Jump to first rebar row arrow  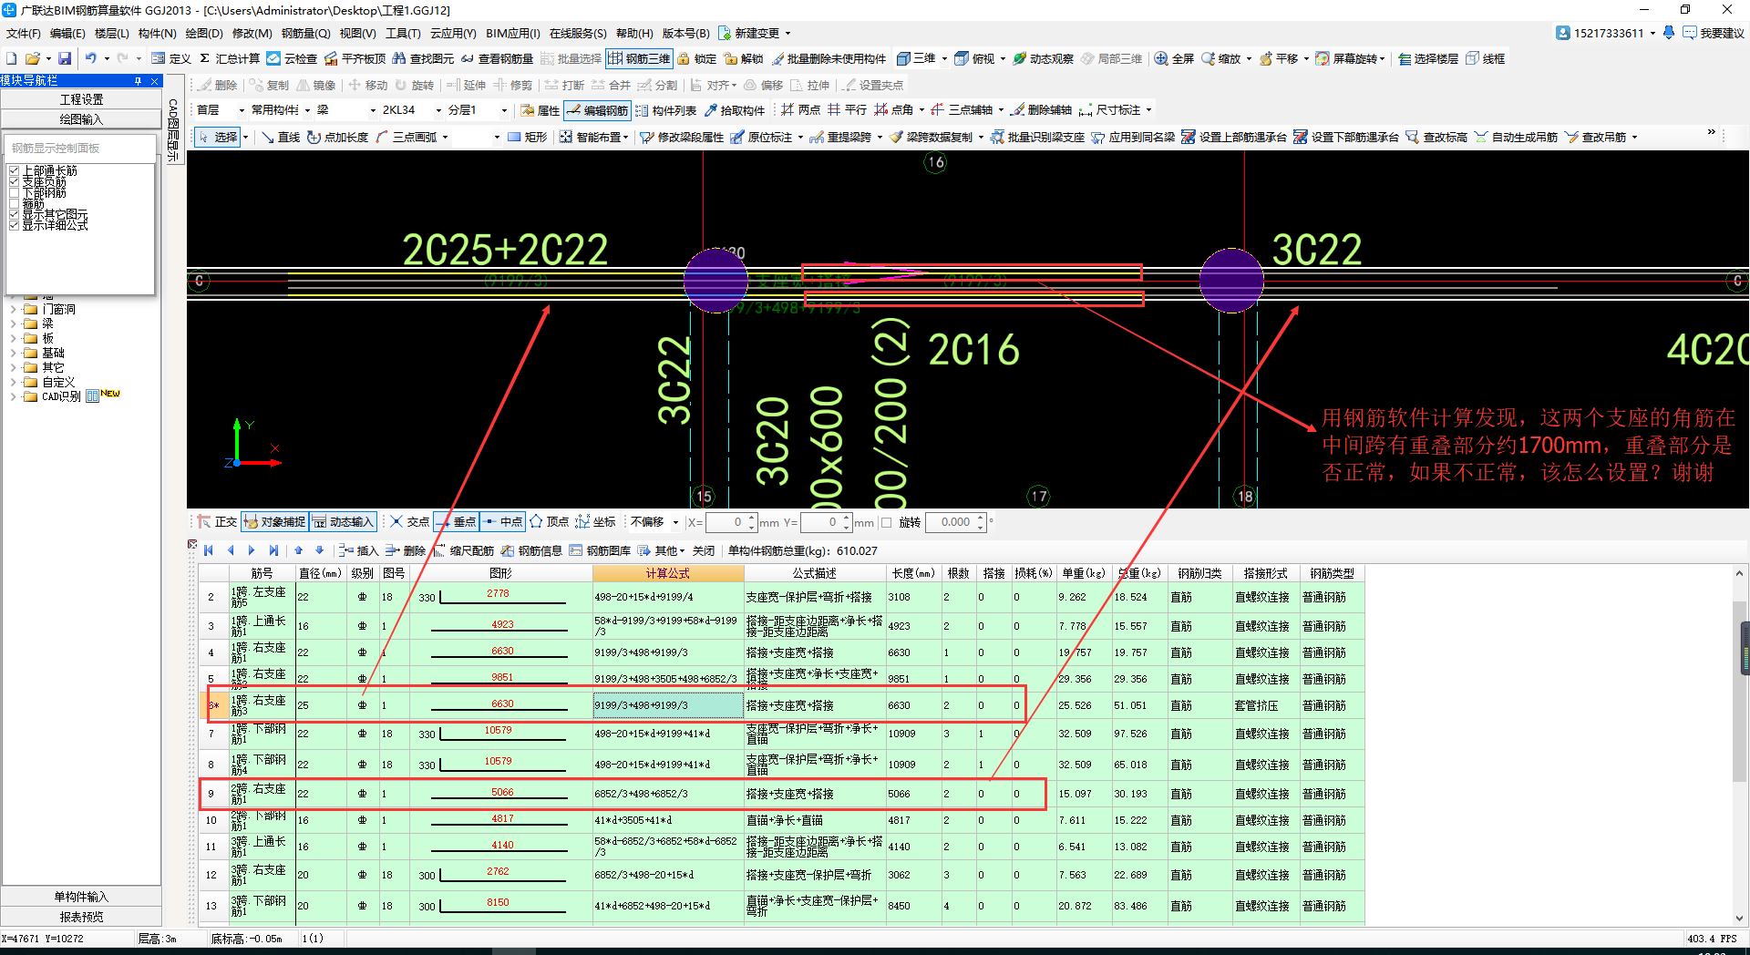tap(209, 550)
